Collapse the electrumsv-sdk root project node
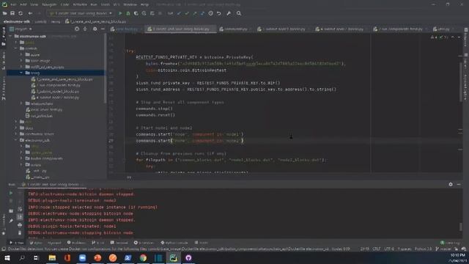Viewport: 469px width, 264px height. (x=10, y=36)
